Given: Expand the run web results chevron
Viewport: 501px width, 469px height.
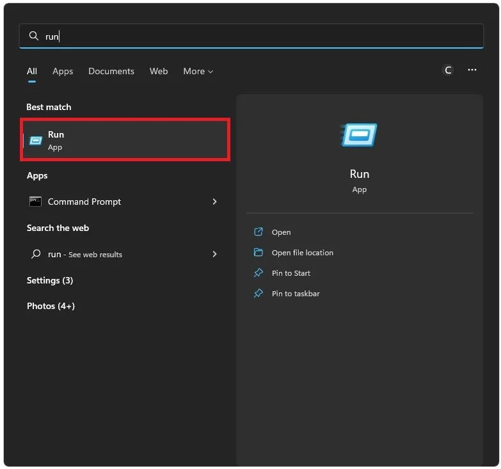Looking at the screenshot, I should (x=215, y=254).
